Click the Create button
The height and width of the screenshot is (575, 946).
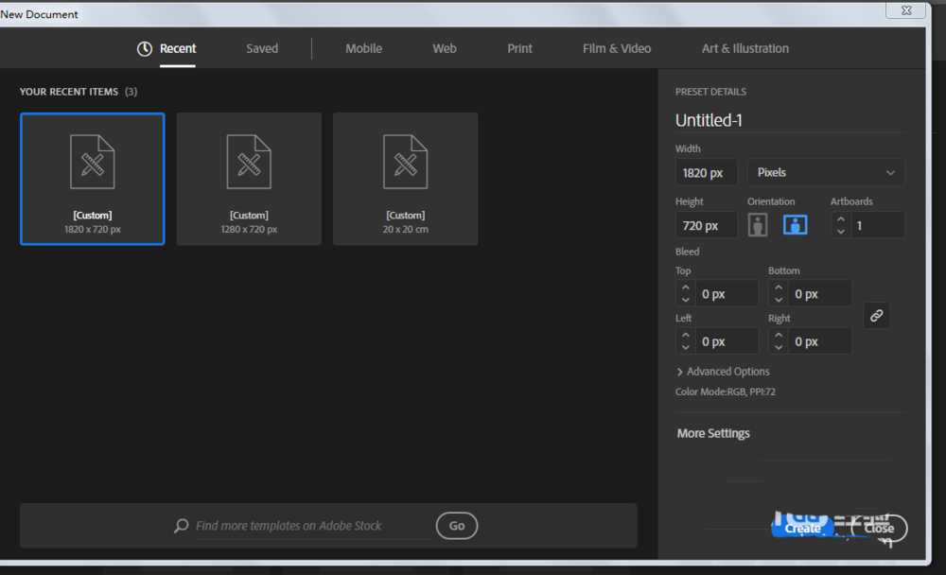(802, 528)
